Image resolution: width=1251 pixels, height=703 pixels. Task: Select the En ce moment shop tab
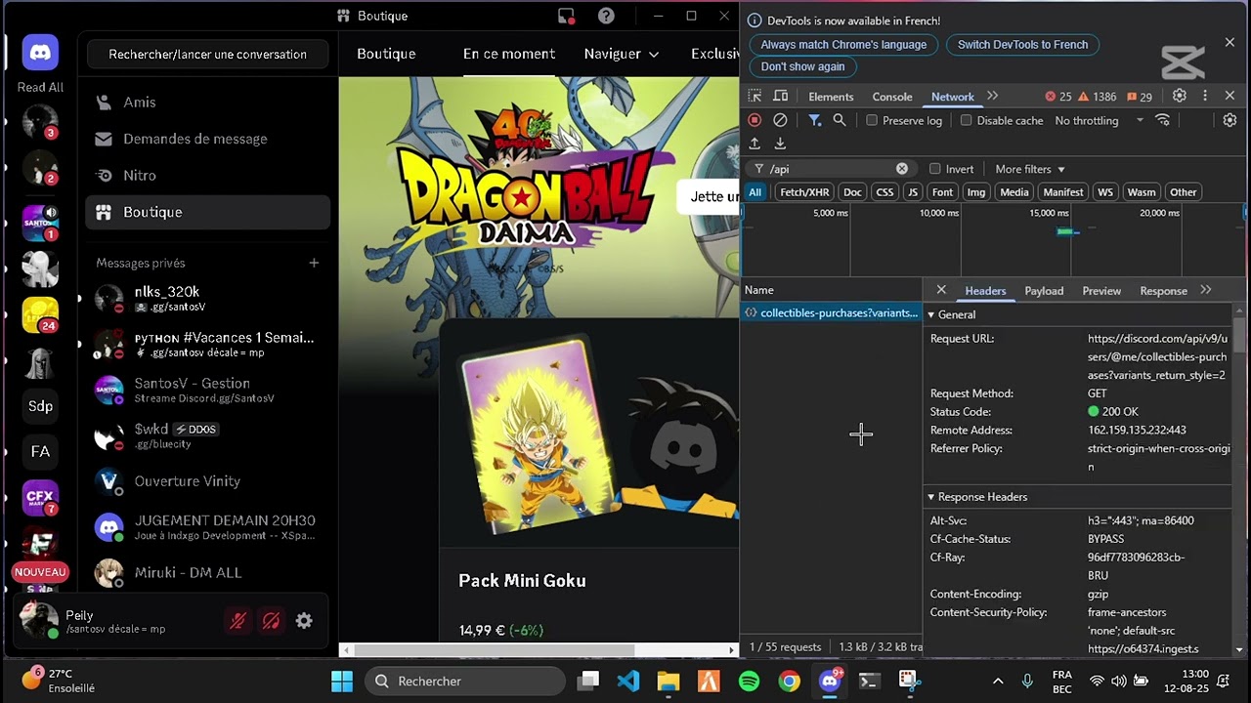[x=509, y=54]
